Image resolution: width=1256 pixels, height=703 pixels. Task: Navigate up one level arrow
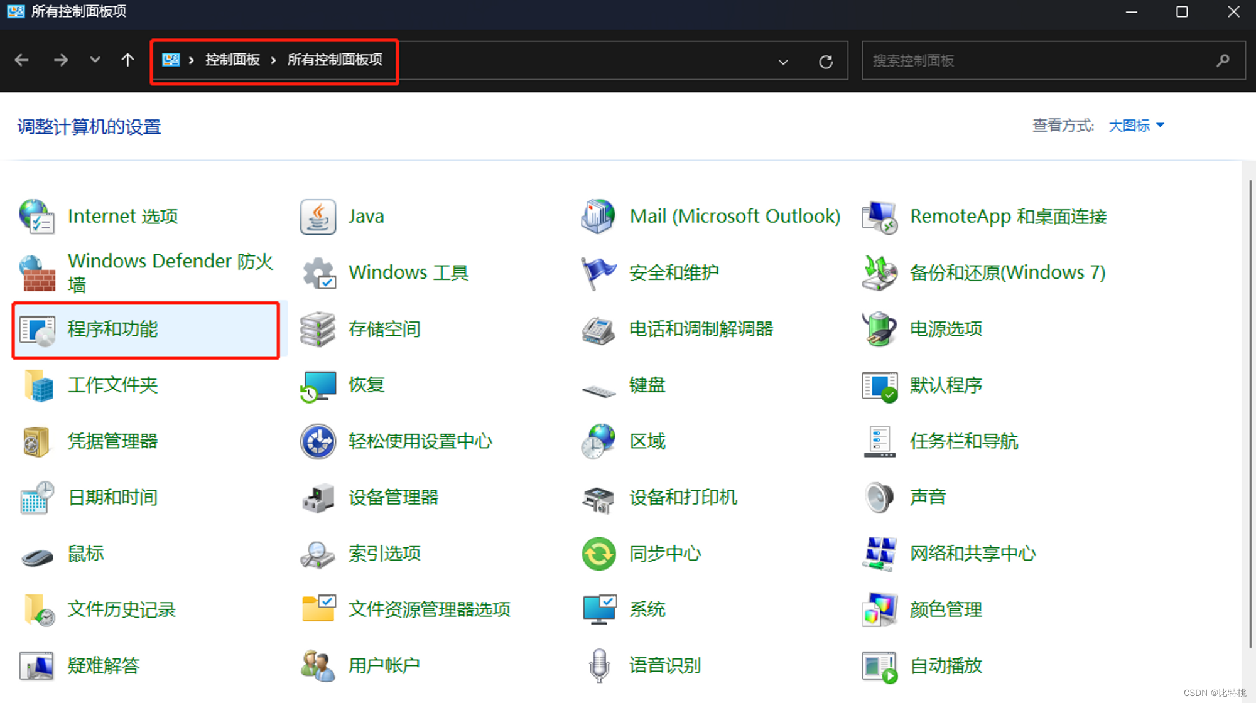coord(127,60)
